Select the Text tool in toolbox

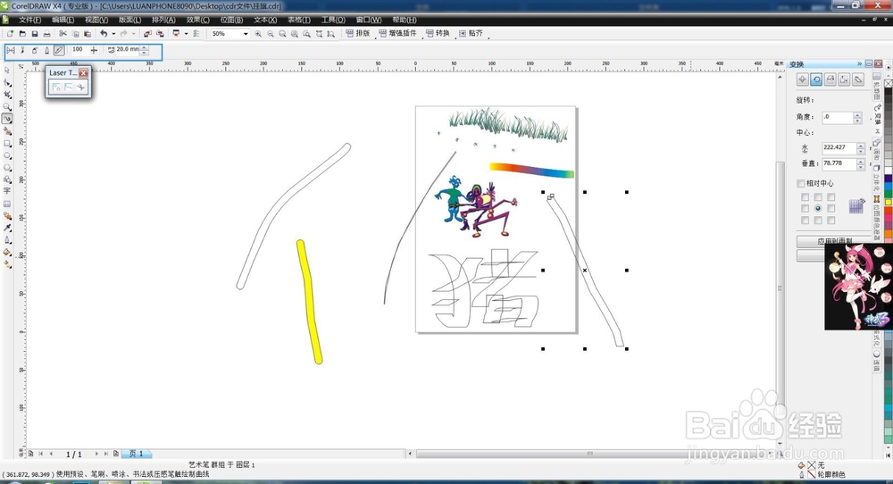click(x=7, y=191)
